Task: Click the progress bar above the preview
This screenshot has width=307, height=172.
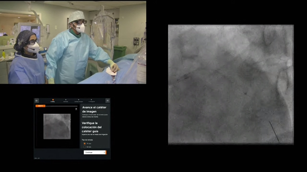Action: click(61, 106)
